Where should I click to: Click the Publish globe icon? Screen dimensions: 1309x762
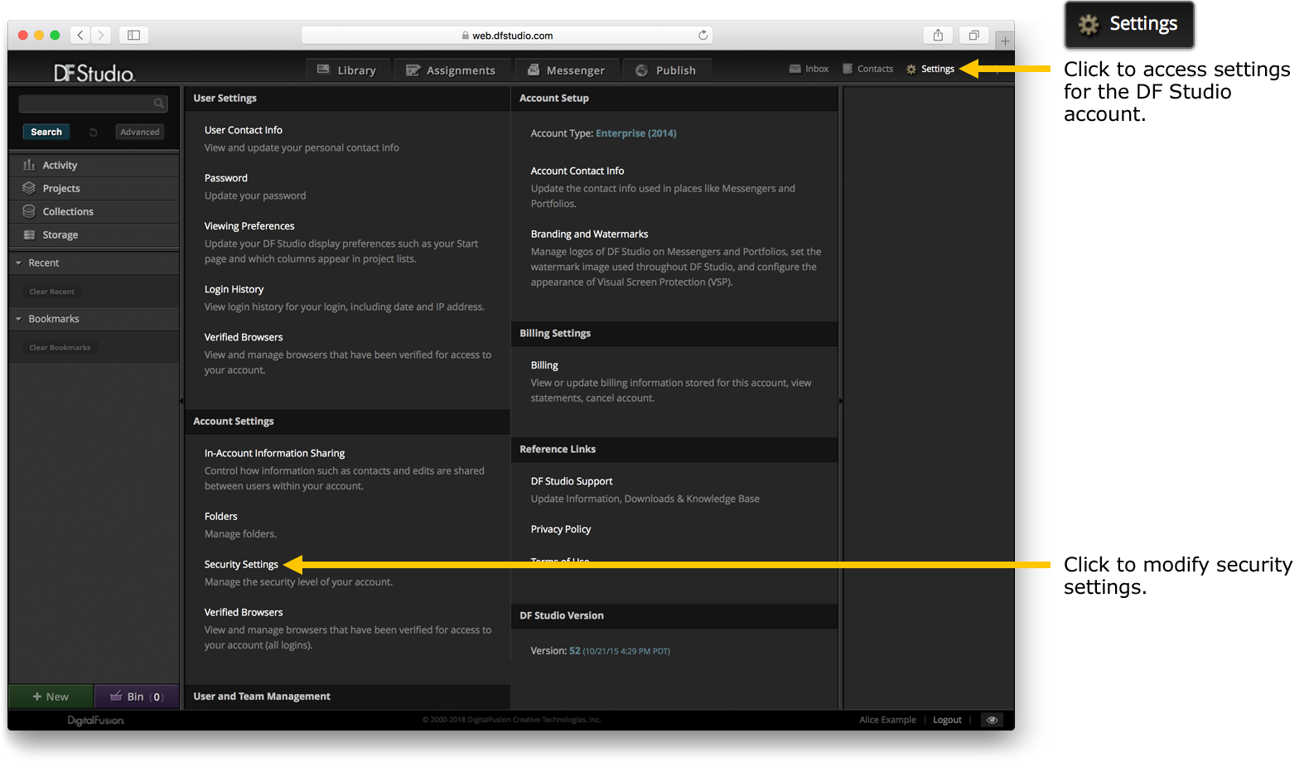641,70
